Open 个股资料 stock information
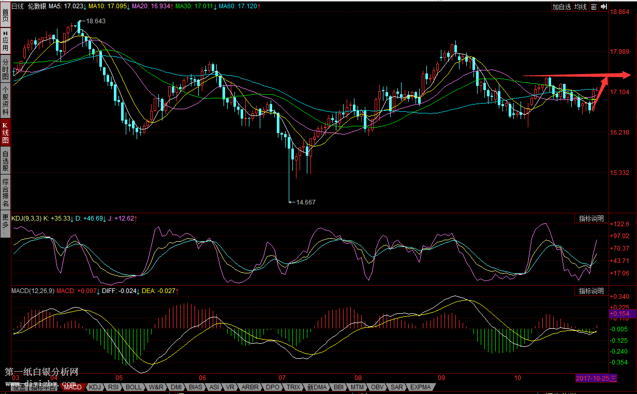The image size is (637, 394). 5,100
